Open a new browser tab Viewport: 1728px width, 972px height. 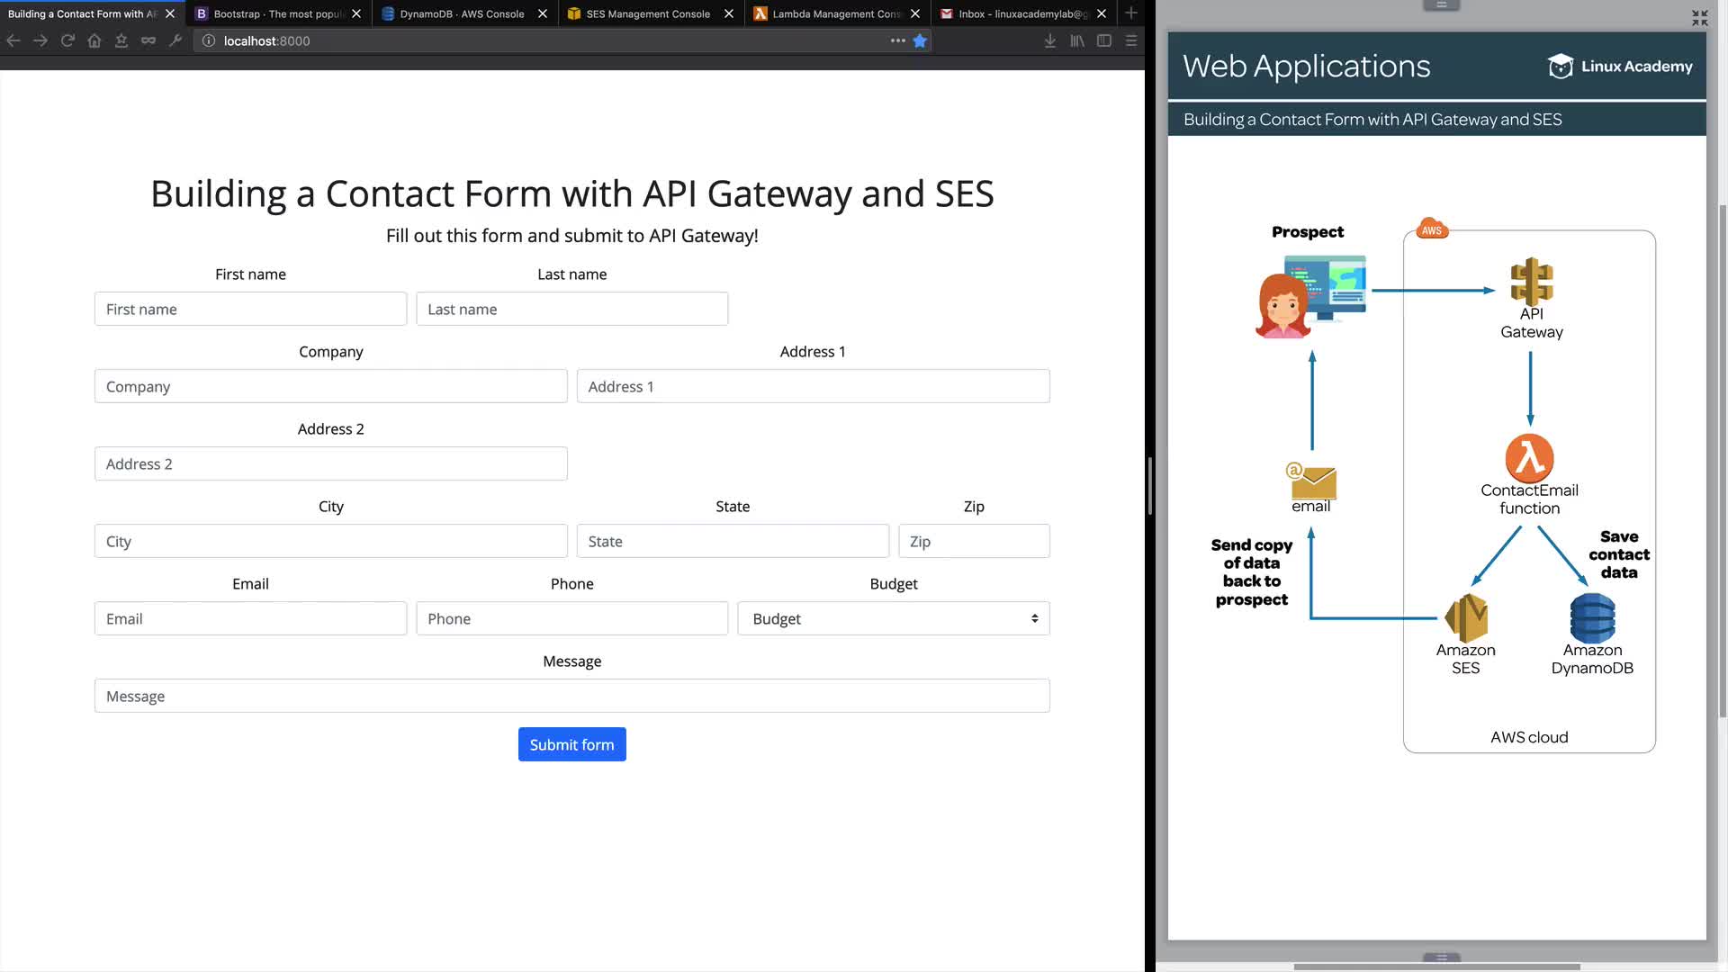click(x=1131, y=13)
